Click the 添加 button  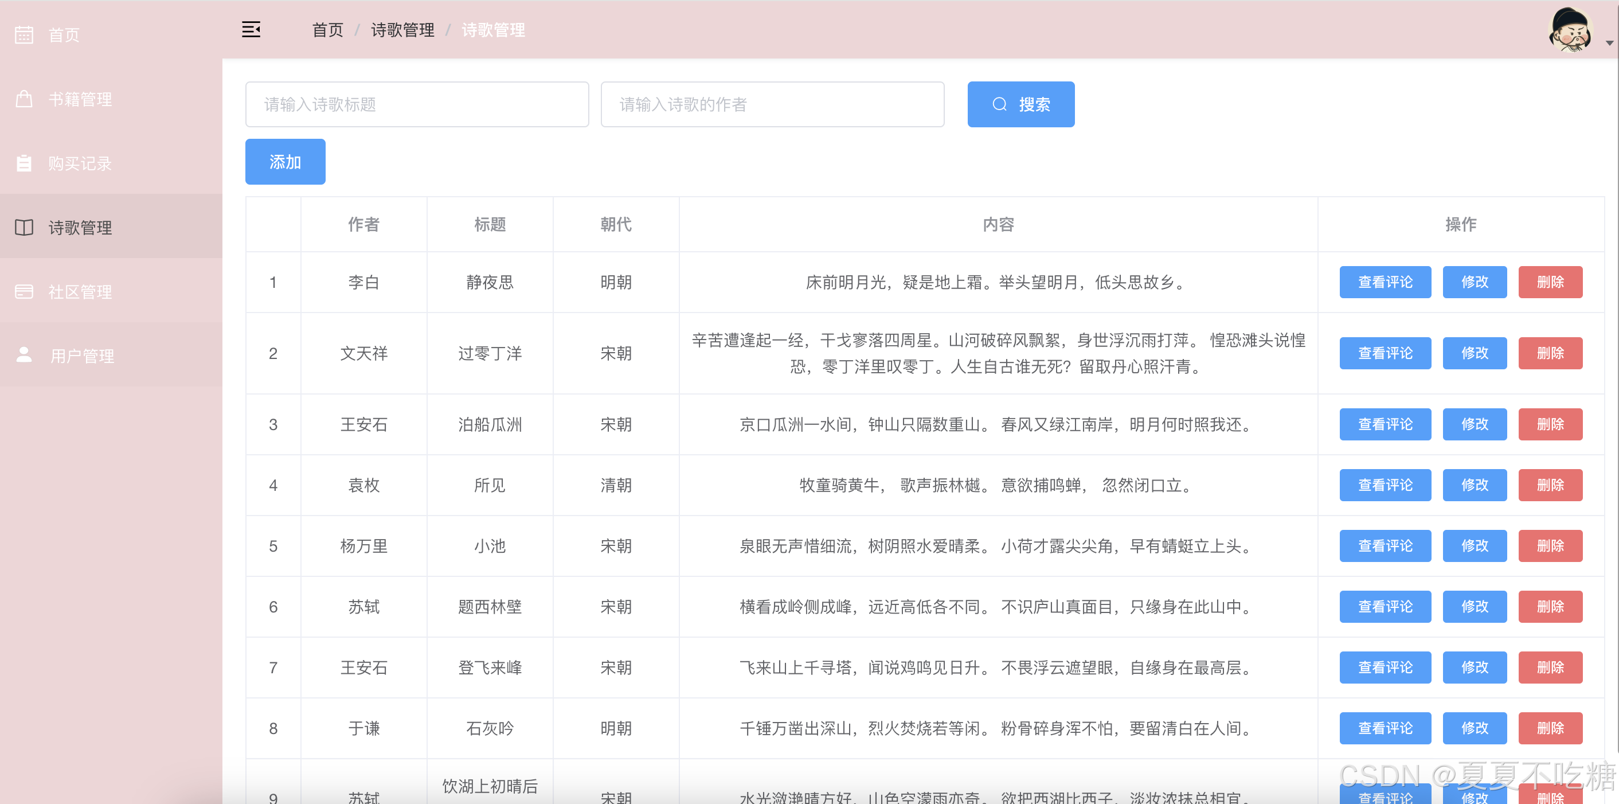[x=285, y=162]
